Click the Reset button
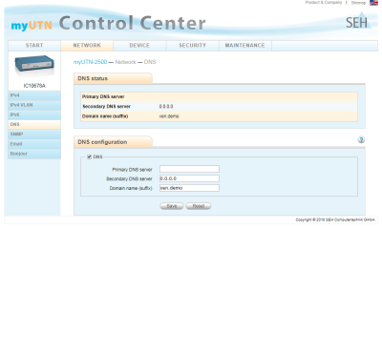The width and height of the screenshot is (382, 354). click(199, 206)
